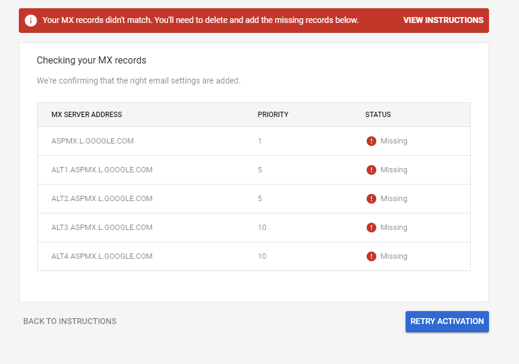
Task: Click Missing error icon for ALT2.ASPMX.L.GOOGLE.COM
Action: (x=371, y=199)
